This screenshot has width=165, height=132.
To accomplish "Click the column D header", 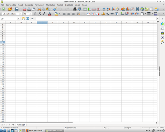I will pos(42,22).
